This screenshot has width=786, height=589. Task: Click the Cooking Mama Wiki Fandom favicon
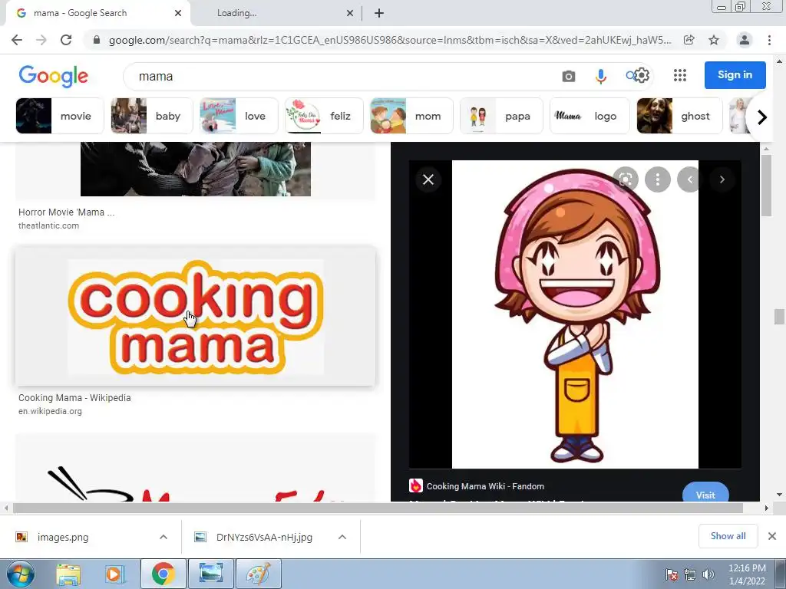[x=415, y=485]
